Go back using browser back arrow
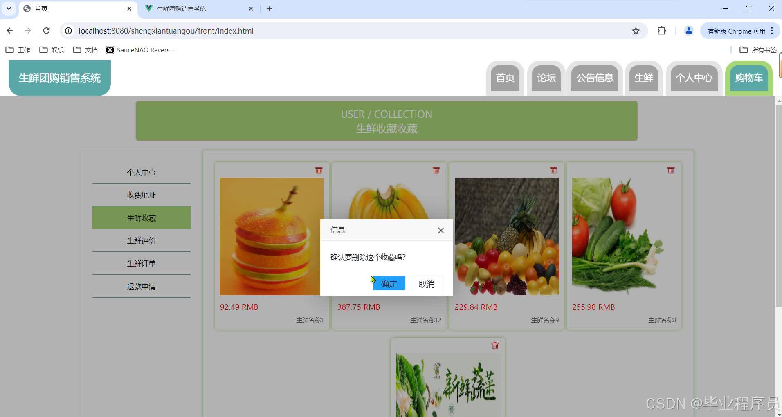782x417 pixels. 10,31
